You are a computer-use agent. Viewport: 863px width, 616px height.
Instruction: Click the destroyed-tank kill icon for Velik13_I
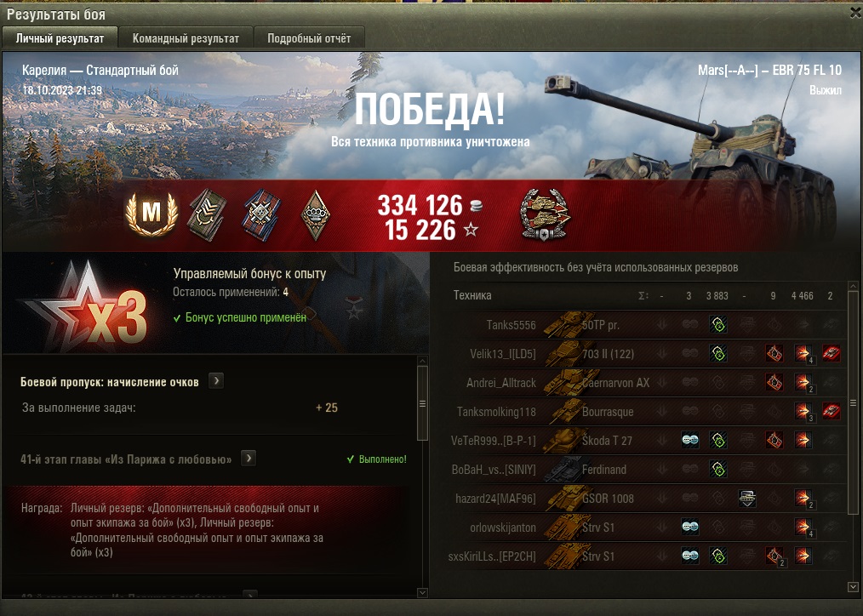pyautogui.click(x=831, y=353)
